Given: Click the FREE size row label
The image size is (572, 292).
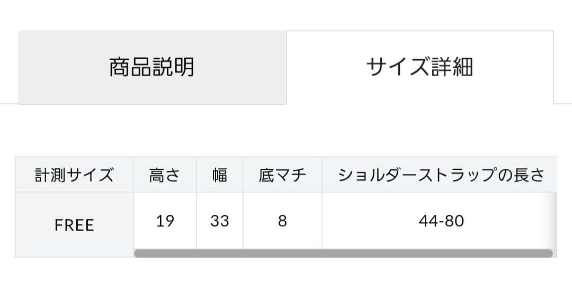Looking at the screenshot, I should pos(74,225).
